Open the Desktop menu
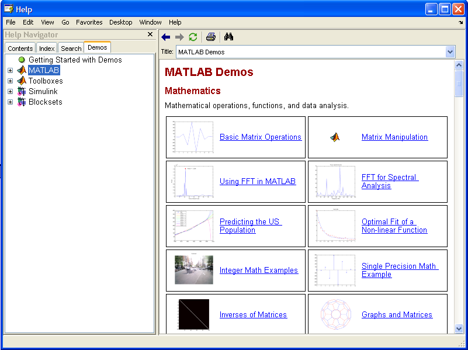Image resolution: width=468 pixels, height=350 pixels. [120, 22]
